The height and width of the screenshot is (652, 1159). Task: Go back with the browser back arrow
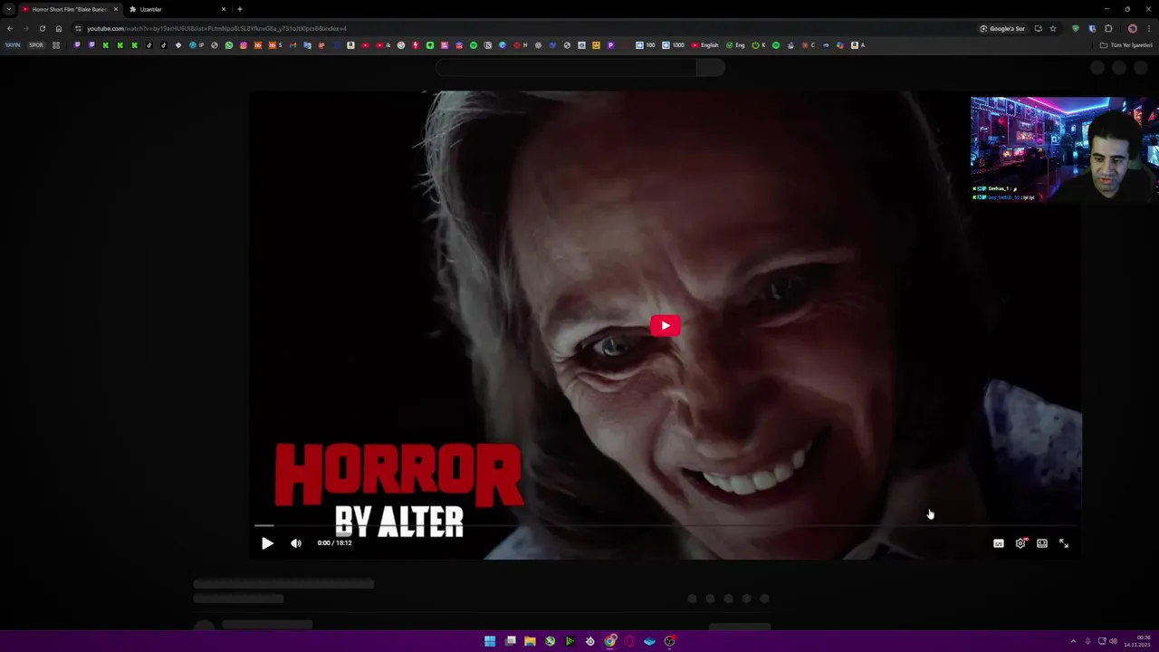point(10,28)
